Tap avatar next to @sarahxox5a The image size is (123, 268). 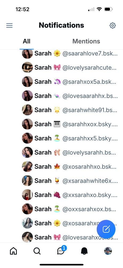pyautogui.click(x=27, y=81)
